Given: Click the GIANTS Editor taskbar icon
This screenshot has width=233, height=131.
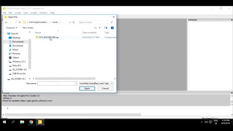Looking at the screenshot, I should (40, 122).
